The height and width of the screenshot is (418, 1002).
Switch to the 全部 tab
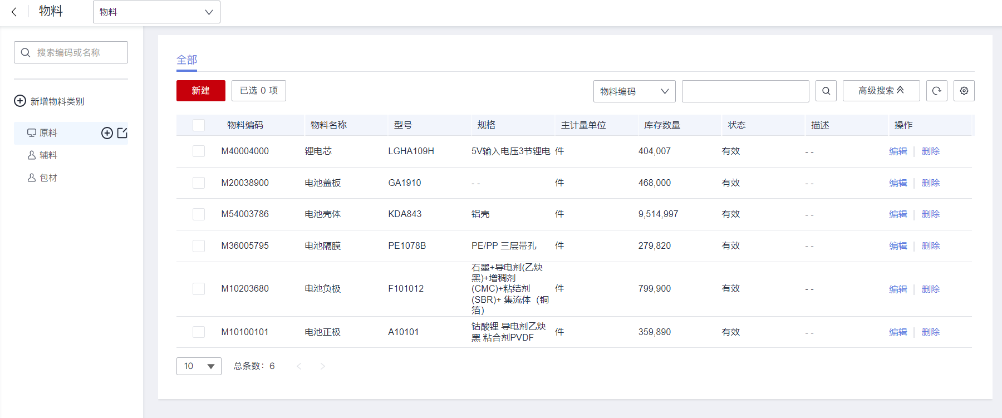pos(186,60)
